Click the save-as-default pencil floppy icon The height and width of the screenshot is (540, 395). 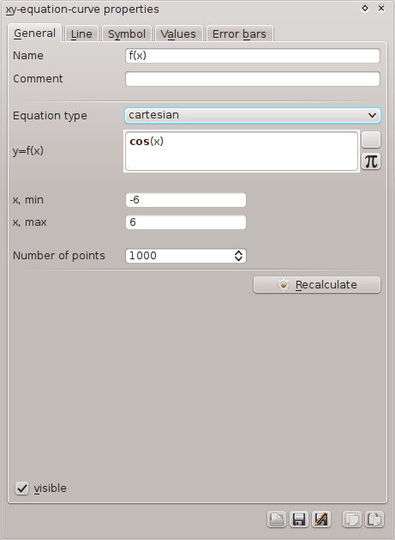tap(321, 519)
